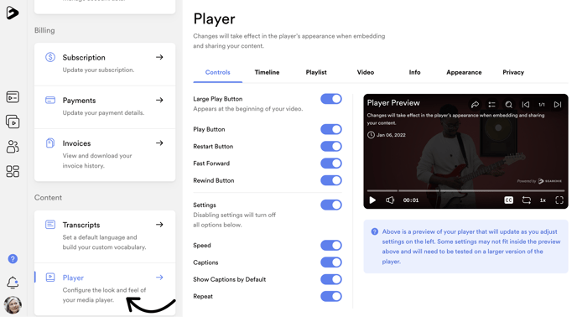Toggle the Captions switch
The image size is (577, 327).
(331, 262)
